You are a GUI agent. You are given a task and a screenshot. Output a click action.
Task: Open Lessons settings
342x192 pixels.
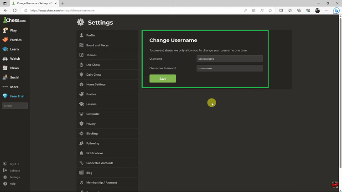107,104
